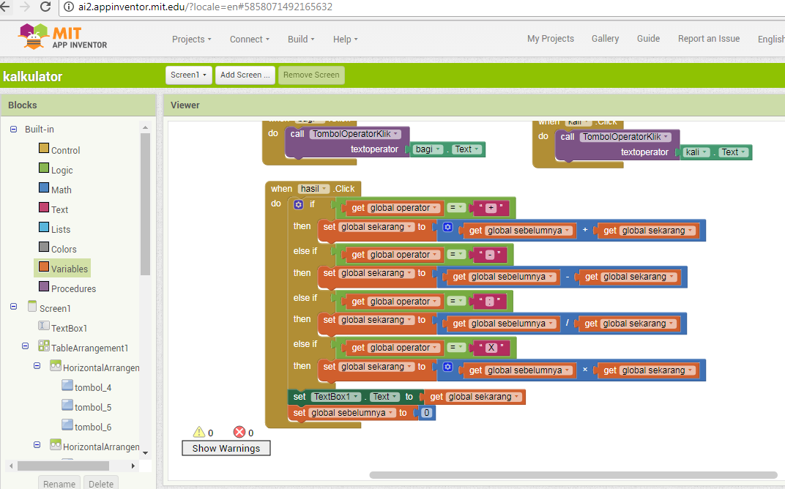Image resolution: width=785 pixels, height=489 pixels.
Task: Open the Help menu
Action: click(x=346, y=39)
